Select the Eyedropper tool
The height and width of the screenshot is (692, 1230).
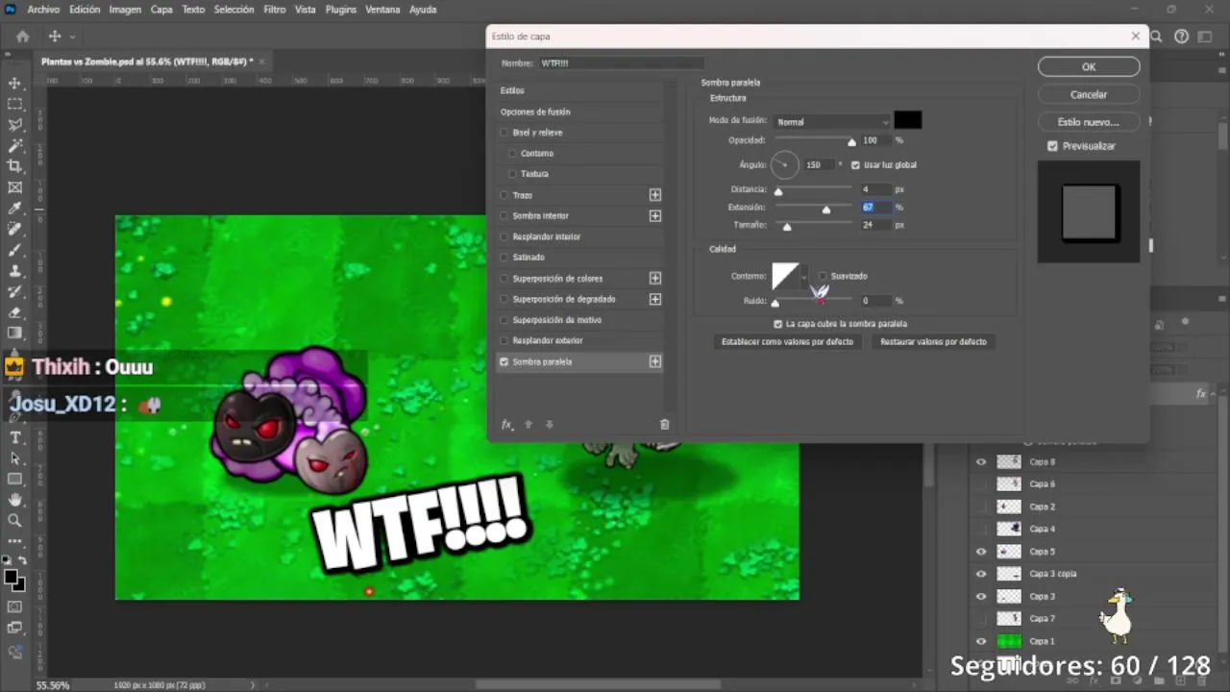15,209
